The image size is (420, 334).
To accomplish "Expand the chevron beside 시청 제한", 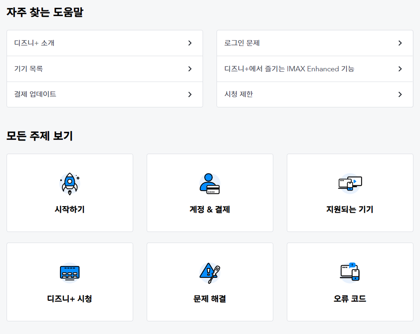I will coord(400,94).
